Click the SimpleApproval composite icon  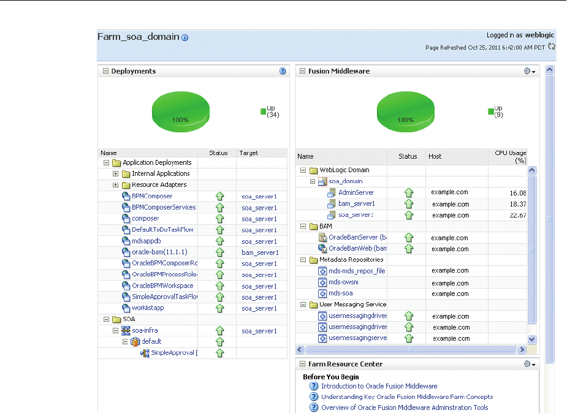coord(145,353)
